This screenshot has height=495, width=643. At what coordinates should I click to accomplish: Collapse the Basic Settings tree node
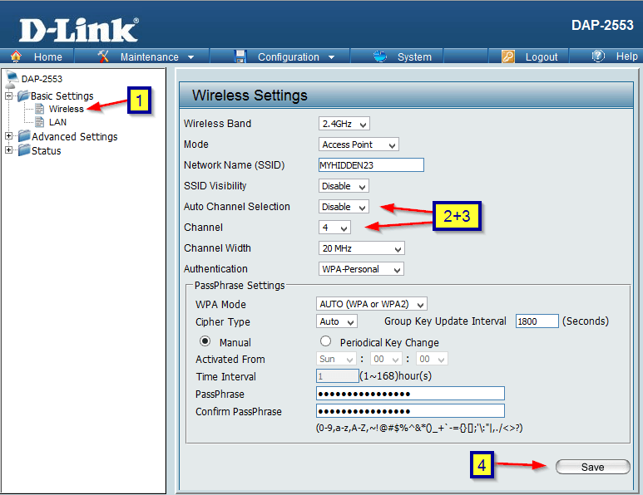coord(8,96)
